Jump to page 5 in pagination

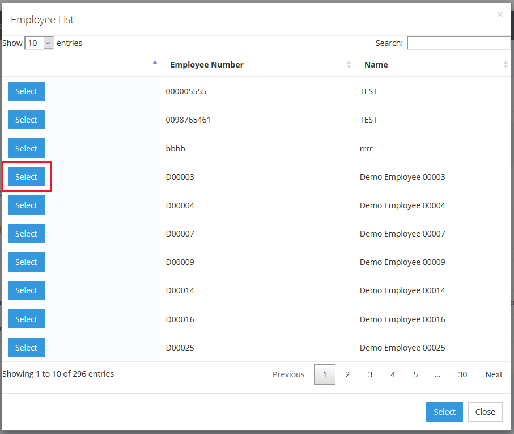click(x=415, y=374)
